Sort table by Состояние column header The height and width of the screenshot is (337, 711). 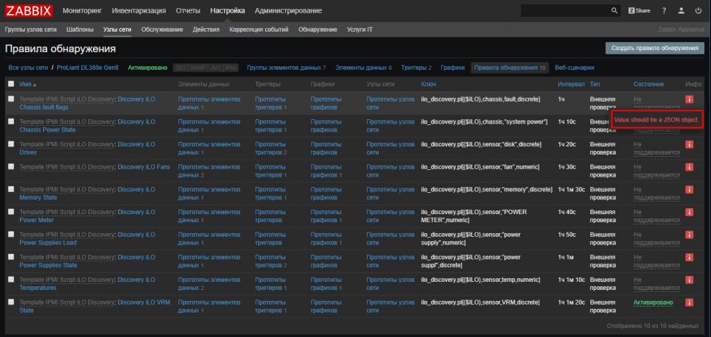point(648,84)
